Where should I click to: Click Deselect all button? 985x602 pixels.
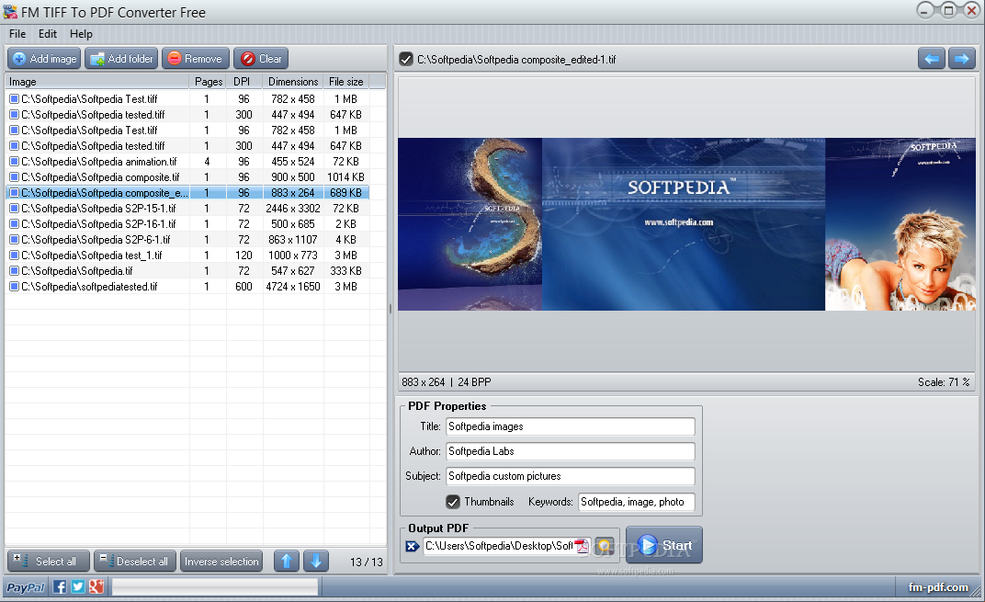click(135, 561)
